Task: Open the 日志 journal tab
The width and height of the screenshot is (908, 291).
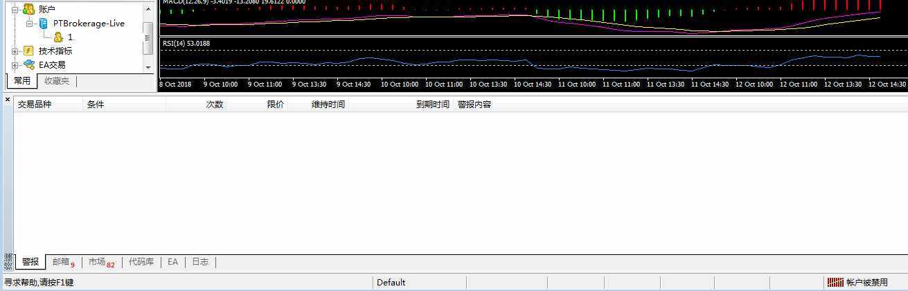Action: pos(200,262)
